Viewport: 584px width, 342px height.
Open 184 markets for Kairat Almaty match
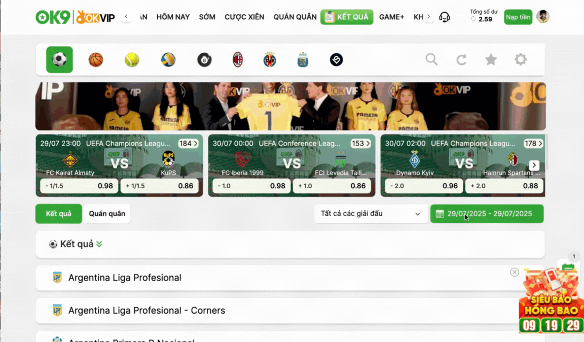[x=188, y=144]
